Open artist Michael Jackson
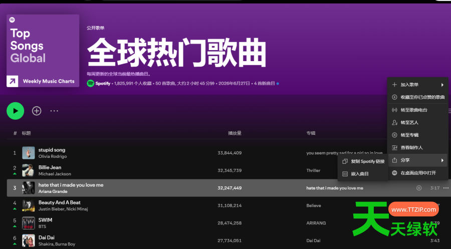This screenshot has width=451, height=249. 55,174
